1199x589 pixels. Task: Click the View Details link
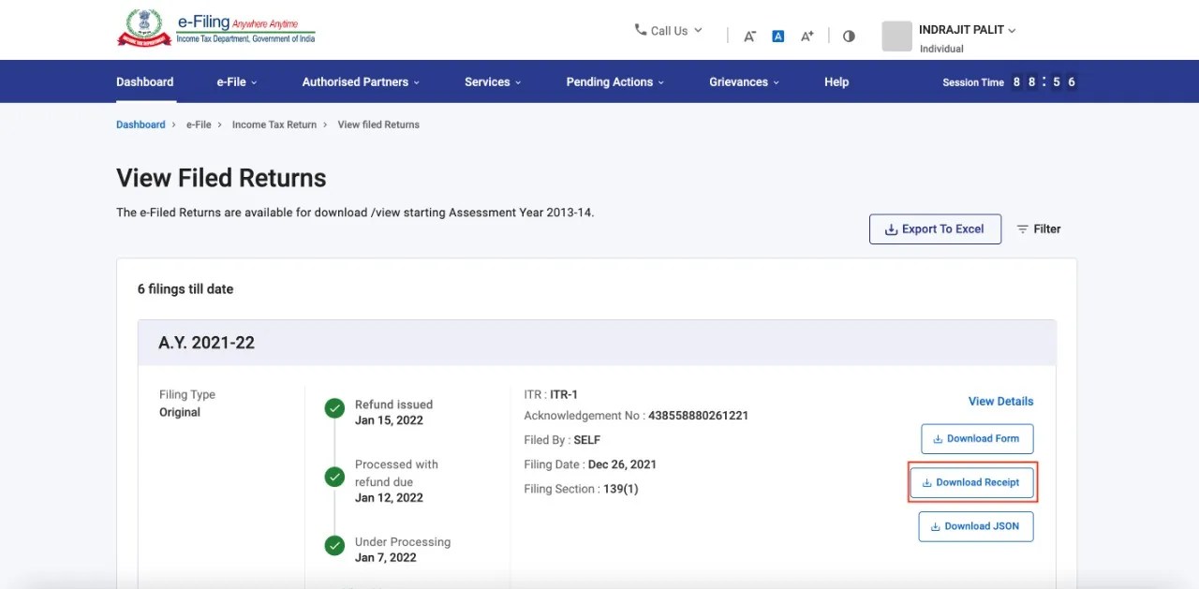click(1001, 401)
